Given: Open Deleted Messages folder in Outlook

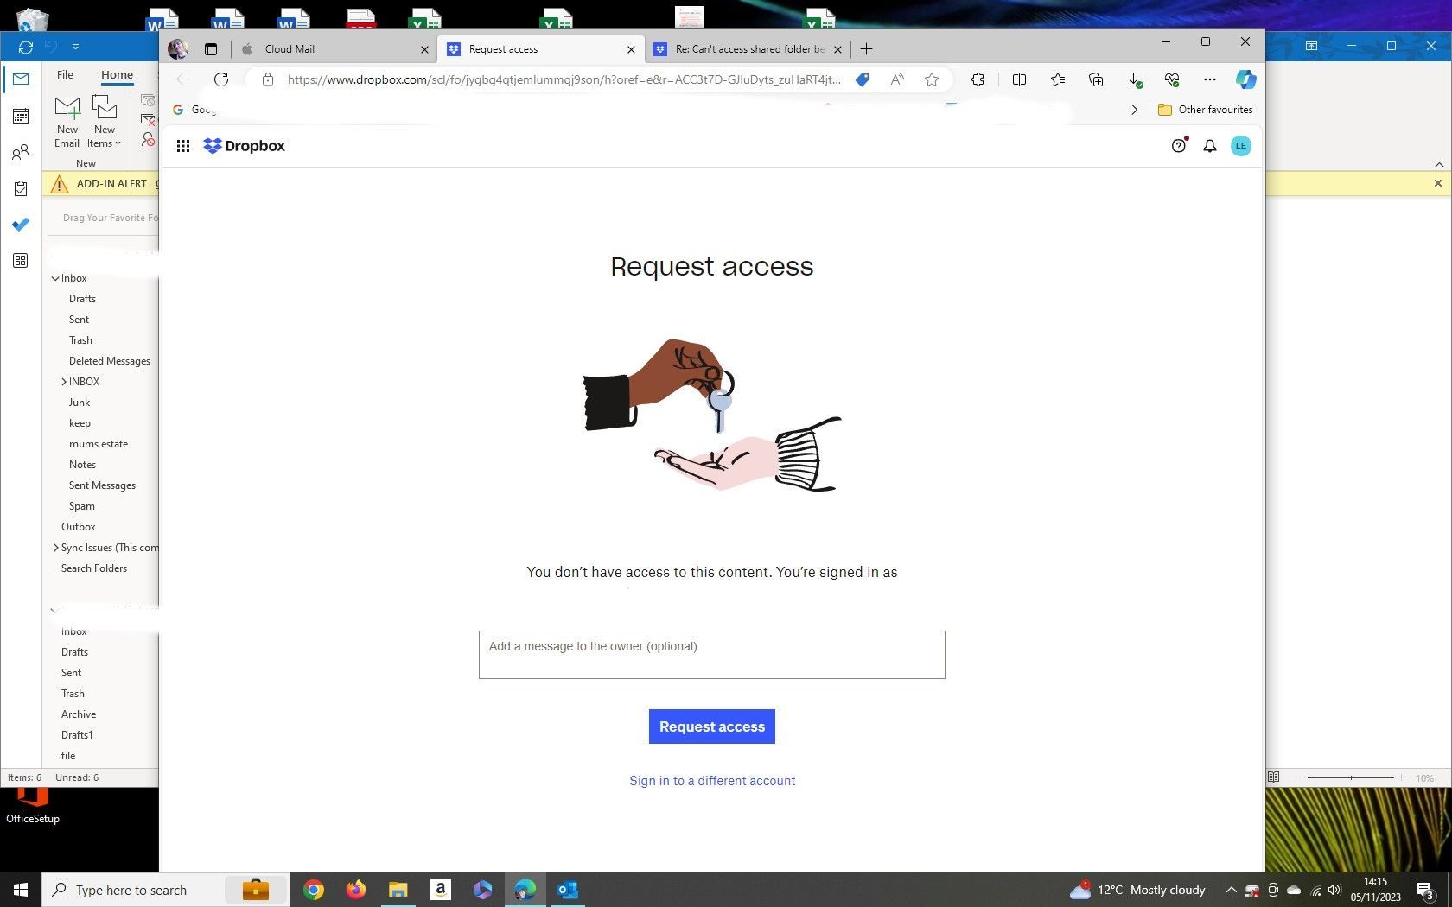Looking at the screenshot, I should click(110, 361).
